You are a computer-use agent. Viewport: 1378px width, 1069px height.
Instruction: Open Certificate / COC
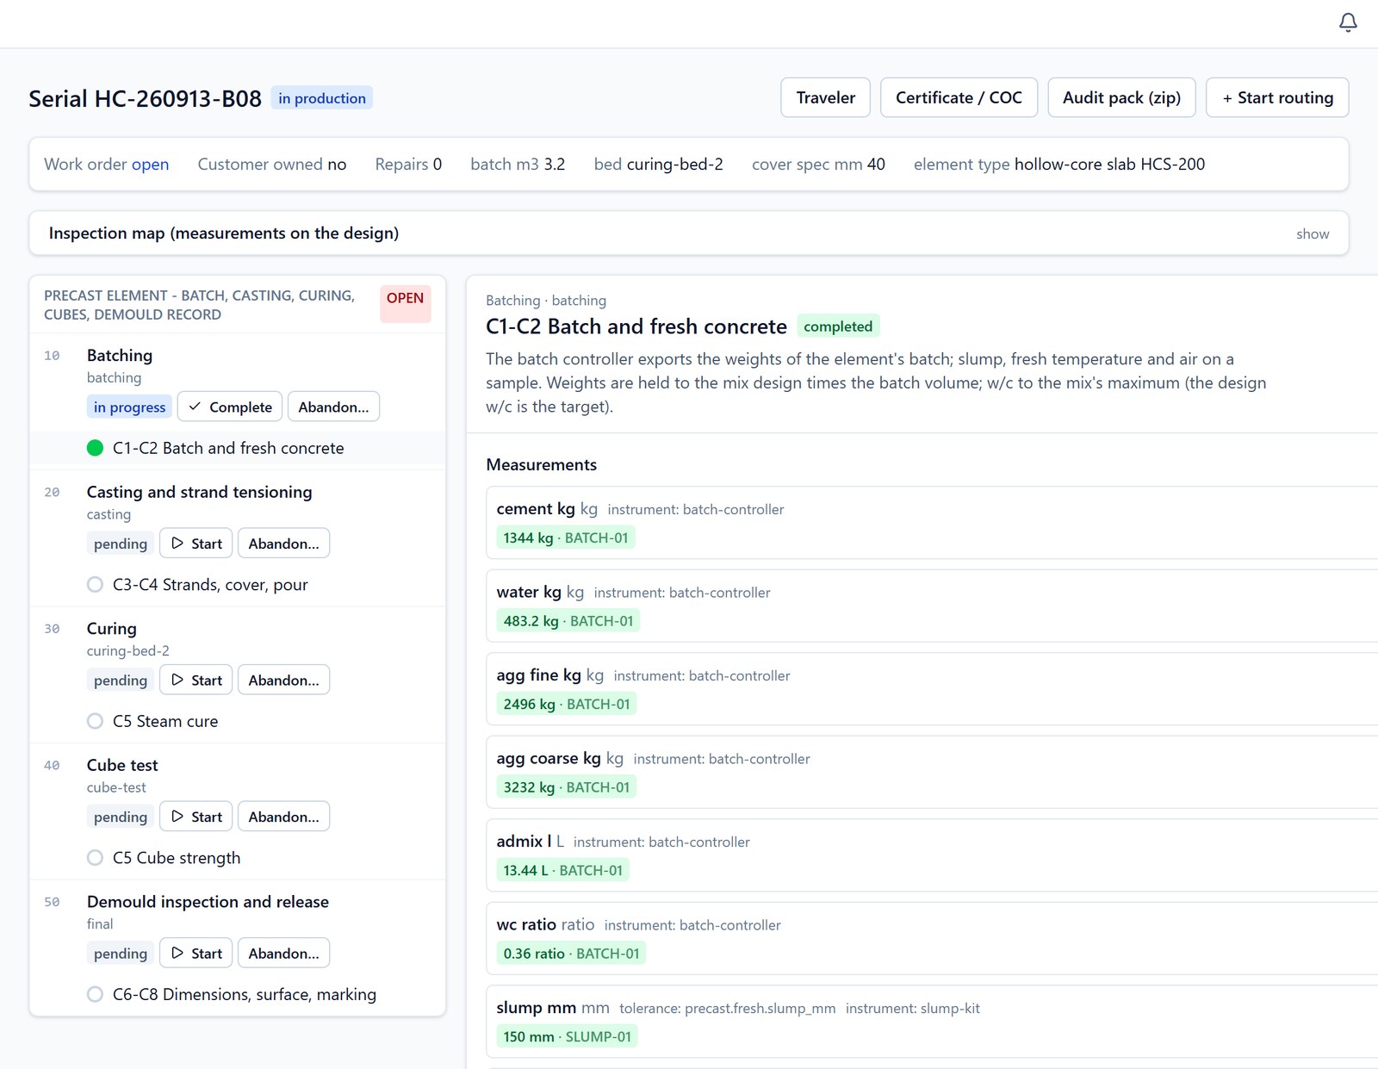pos(959,97)
